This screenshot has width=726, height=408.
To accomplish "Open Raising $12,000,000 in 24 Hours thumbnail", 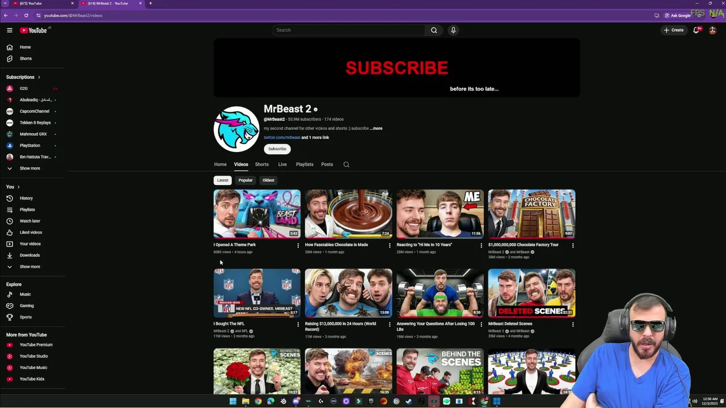I will 348,292.
